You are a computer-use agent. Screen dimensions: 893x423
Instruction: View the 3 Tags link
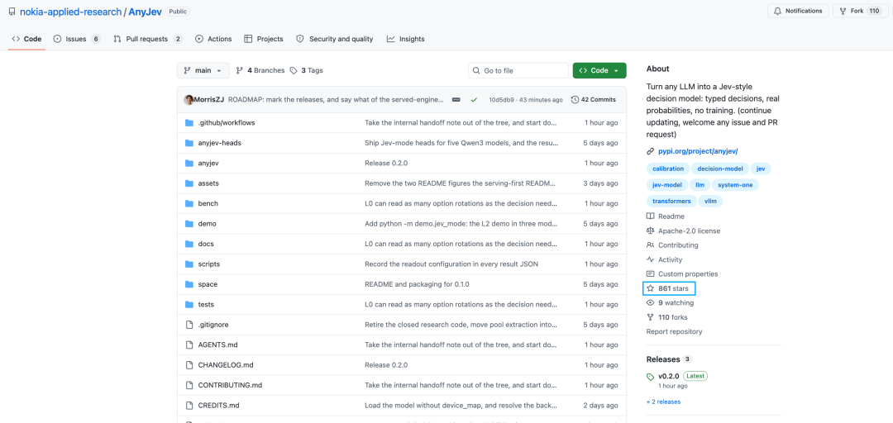coord(307,70)
